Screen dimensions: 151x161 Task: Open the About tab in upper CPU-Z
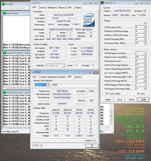[x=78, y=8]
